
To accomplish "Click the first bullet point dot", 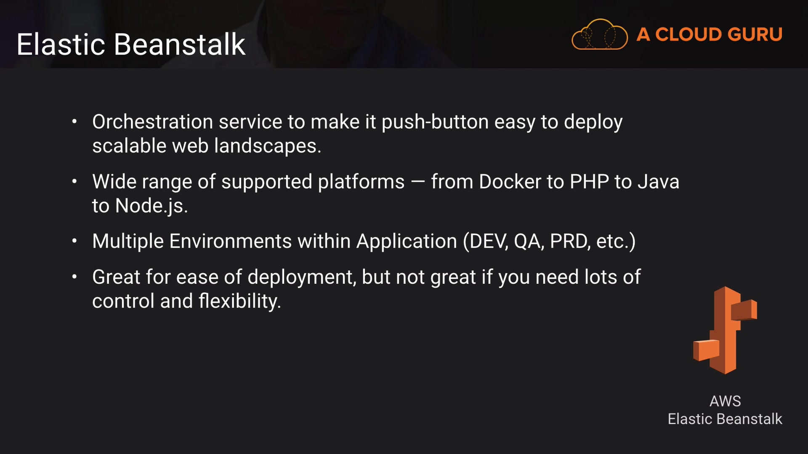I will (x=74, y=122).
